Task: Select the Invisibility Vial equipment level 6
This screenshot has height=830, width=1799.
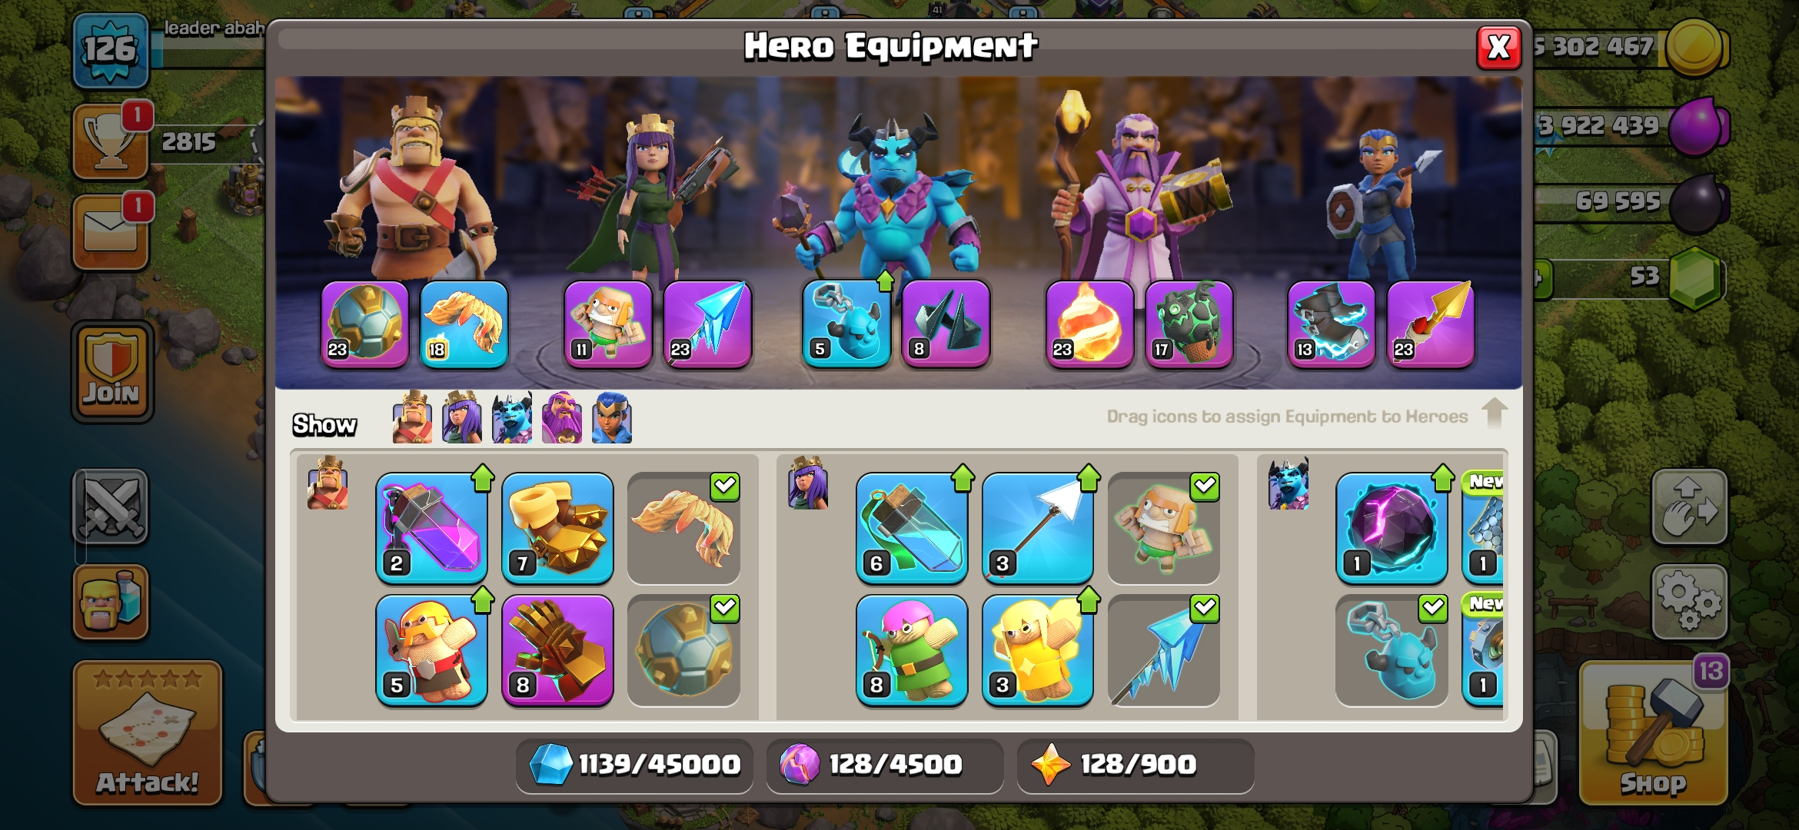Action: click(x=912, y=528)
